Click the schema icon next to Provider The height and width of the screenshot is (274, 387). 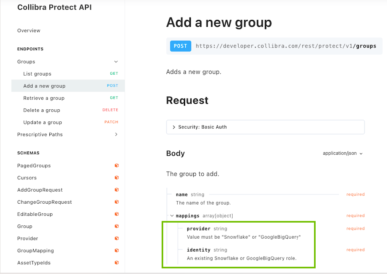coord(116,238)
